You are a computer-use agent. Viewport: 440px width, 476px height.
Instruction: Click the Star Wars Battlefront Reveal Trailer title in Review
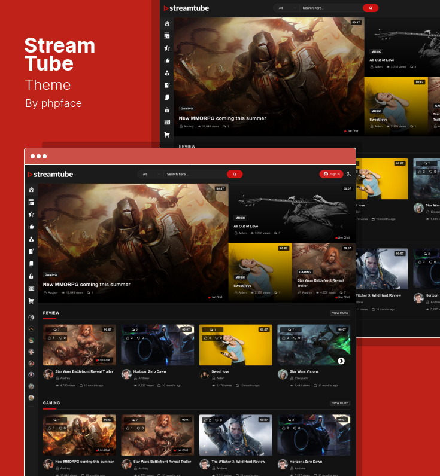(x=84, y=371)
